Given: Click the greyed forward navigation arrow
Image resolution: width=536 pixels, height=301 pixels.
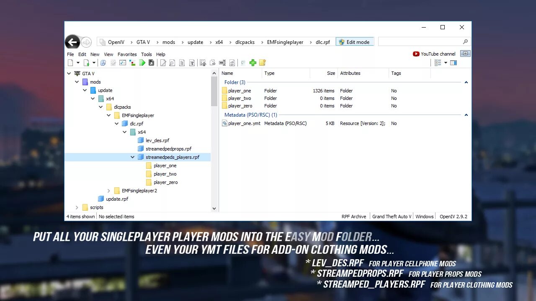Looking at the screenshot, I should point(86,42).
